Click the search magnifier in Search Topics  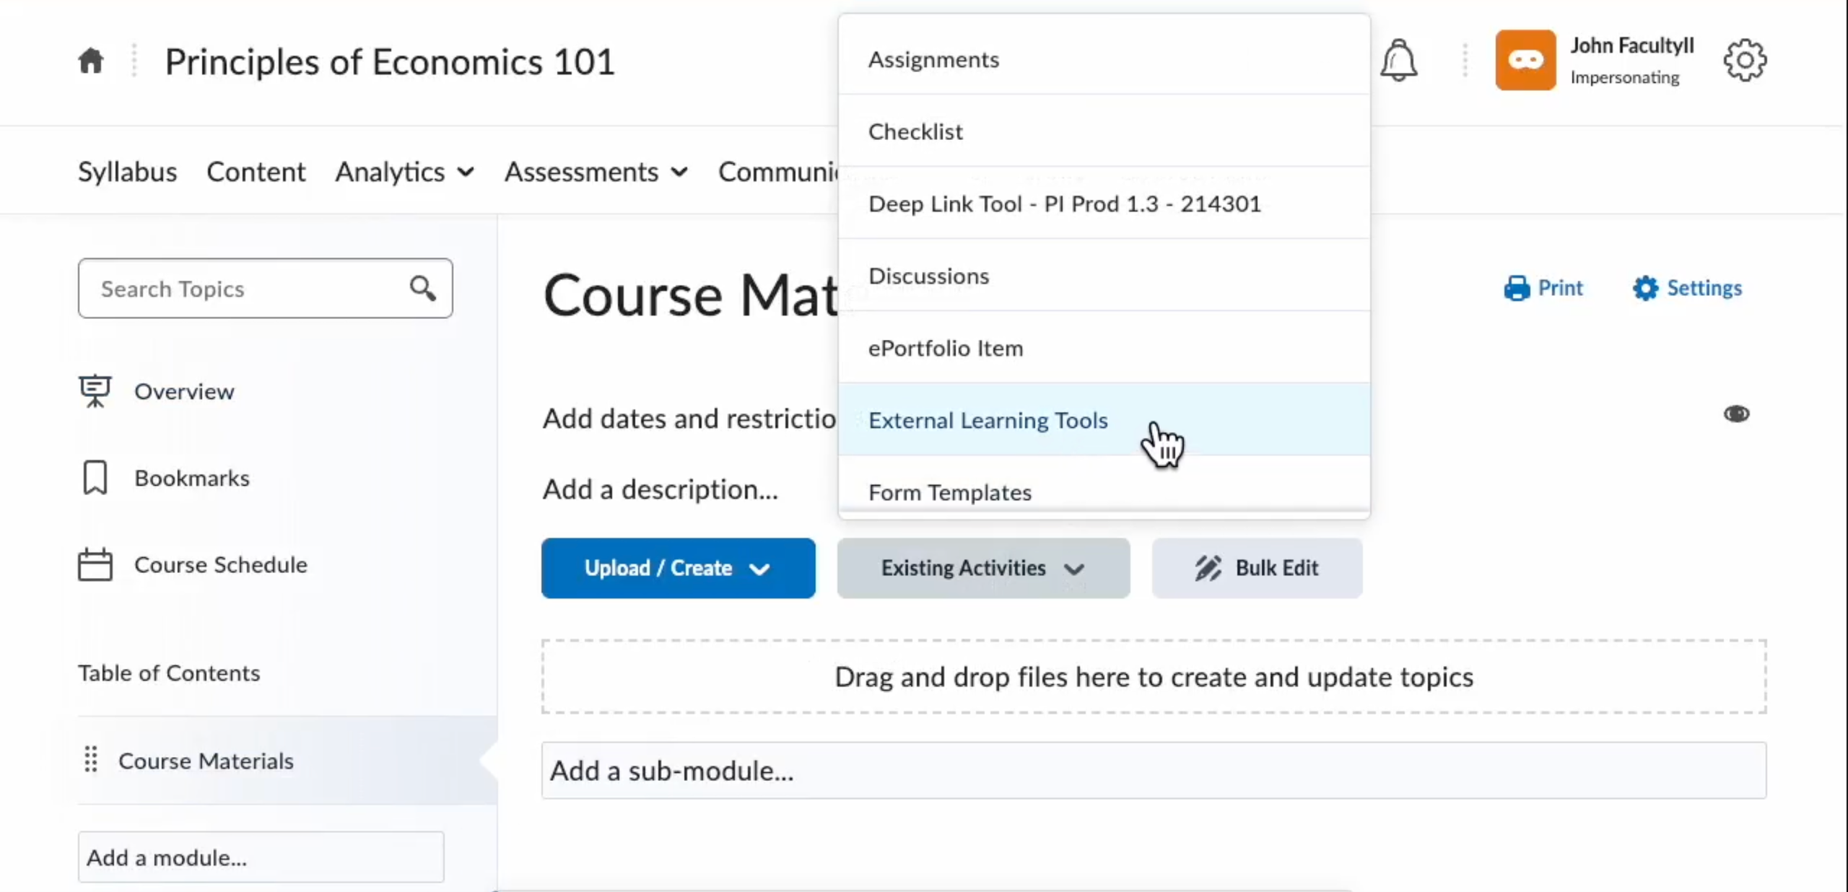(x=423, y=288)
